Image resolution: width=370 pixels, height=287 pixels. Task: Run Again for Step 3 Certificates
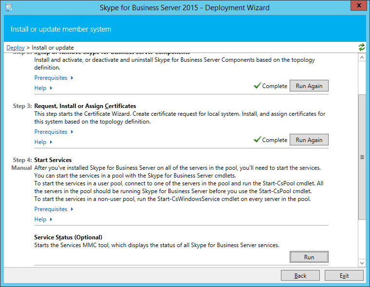(309, 140)
